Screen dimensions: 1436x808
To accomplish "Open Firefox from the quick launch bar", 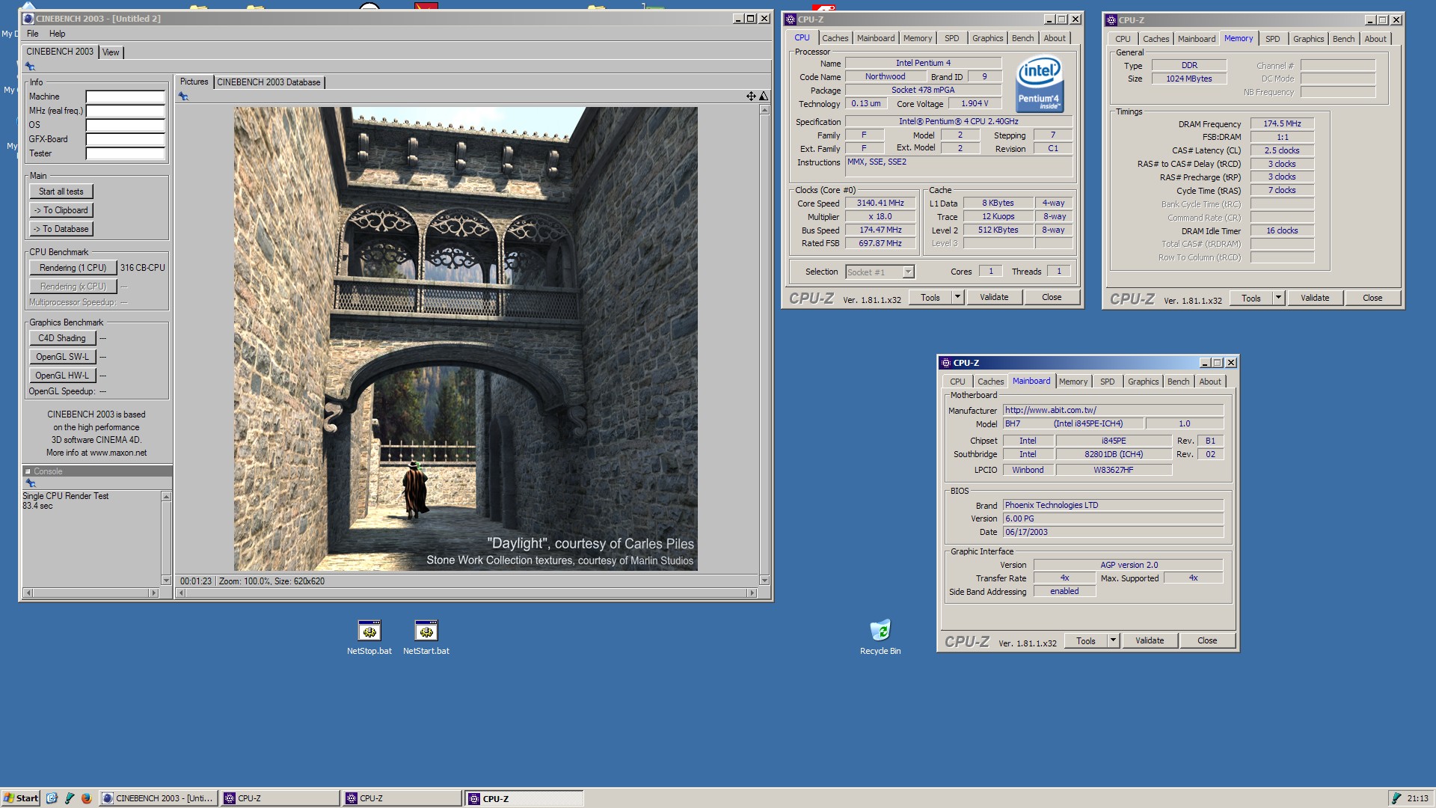I will (x=86, y=798).
